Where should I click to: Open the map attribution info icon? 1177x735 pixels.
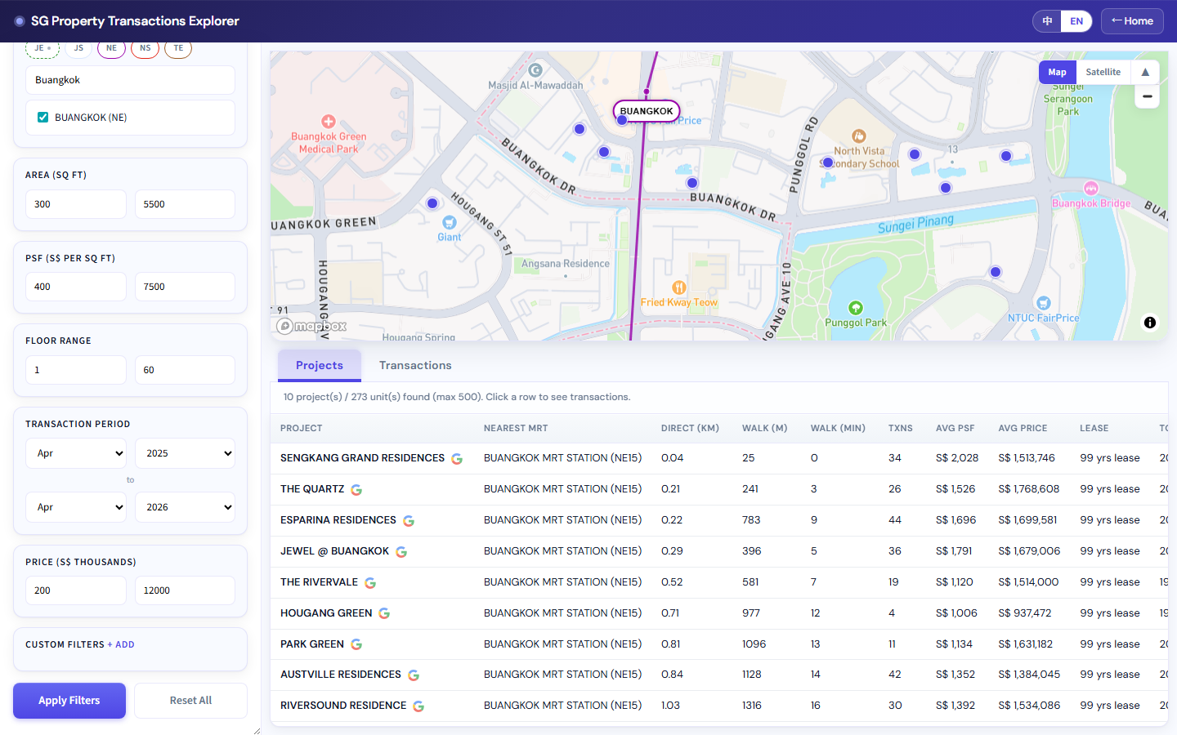tap(1150, 323)
